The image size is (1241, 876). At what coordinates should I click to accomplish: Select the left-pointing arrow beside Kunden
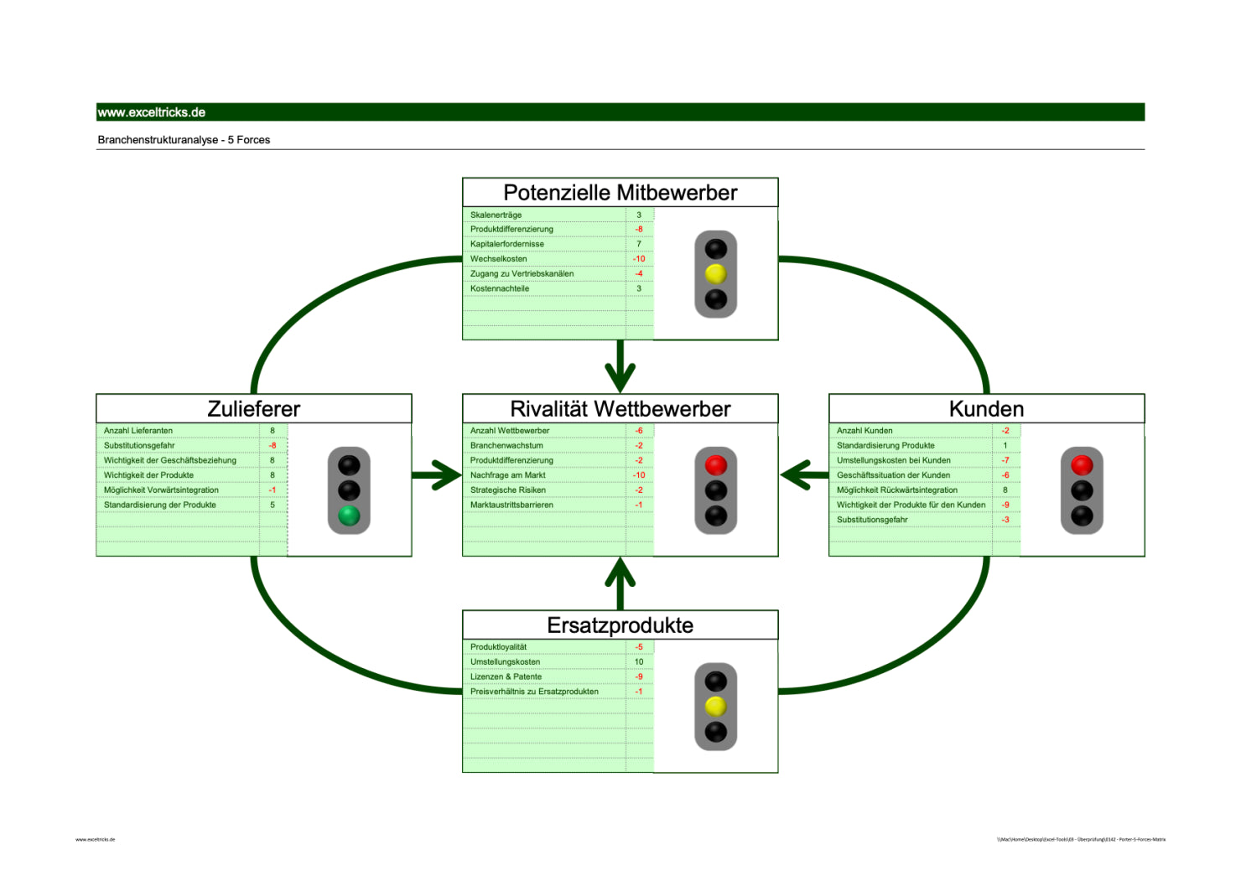point(804,475)
